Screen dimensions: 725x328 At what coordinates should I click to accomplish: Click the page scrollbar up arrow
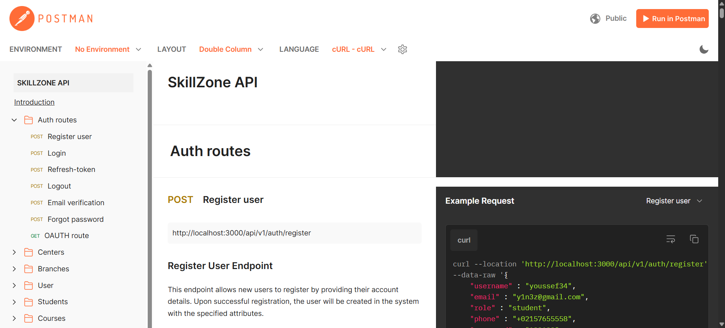point(722,3)
